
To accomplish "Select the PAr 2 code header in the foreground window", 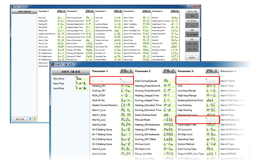I will [x=169, y=71].
